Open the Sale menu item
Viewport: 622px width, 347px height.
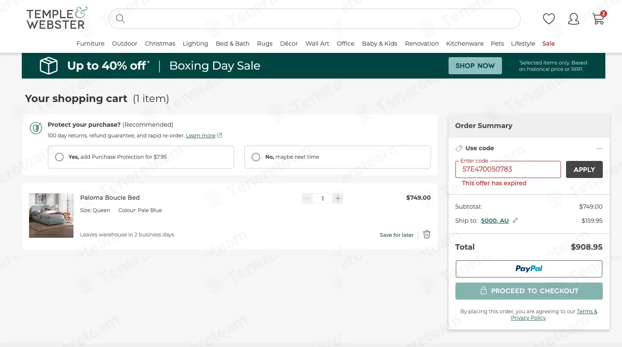tap(548, 44)
